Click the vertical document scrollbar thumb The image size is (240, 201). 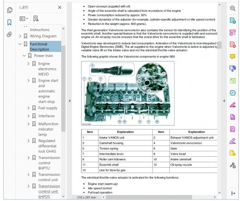[x=219, y=45]
